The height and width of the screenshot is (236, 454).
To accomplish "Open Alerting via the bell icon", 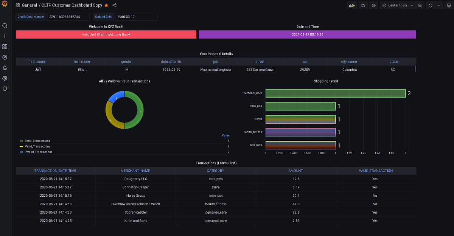I will click(5, 68).
